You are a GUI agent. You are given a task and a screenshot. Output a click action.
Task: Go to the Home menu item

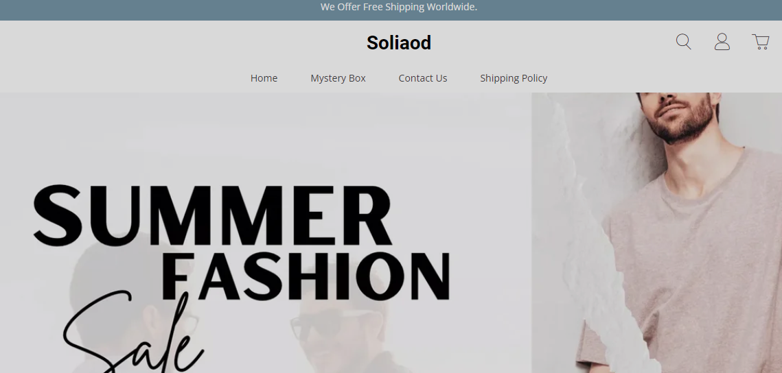(264, 78)
